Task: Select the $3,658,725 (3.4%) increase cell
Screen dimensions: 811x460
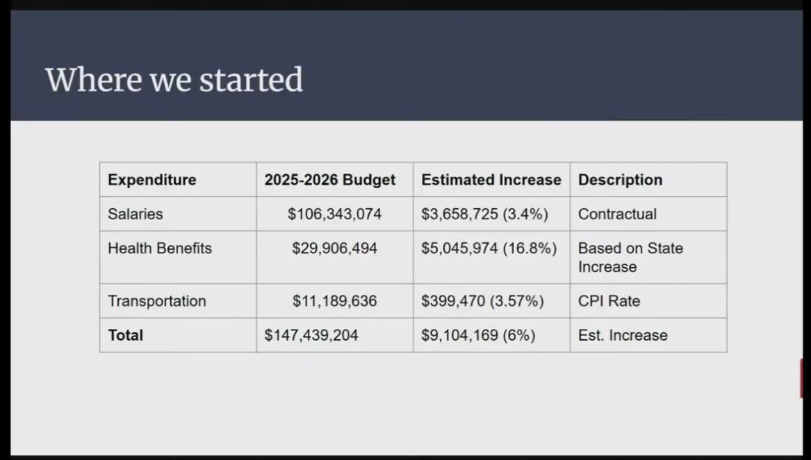Action: (x=491, y=214)
